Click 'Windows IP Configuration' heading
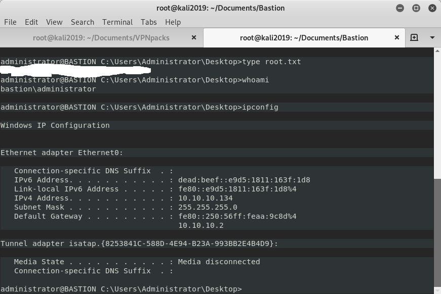This screenshot has width=441, height=294. (55, 125)
